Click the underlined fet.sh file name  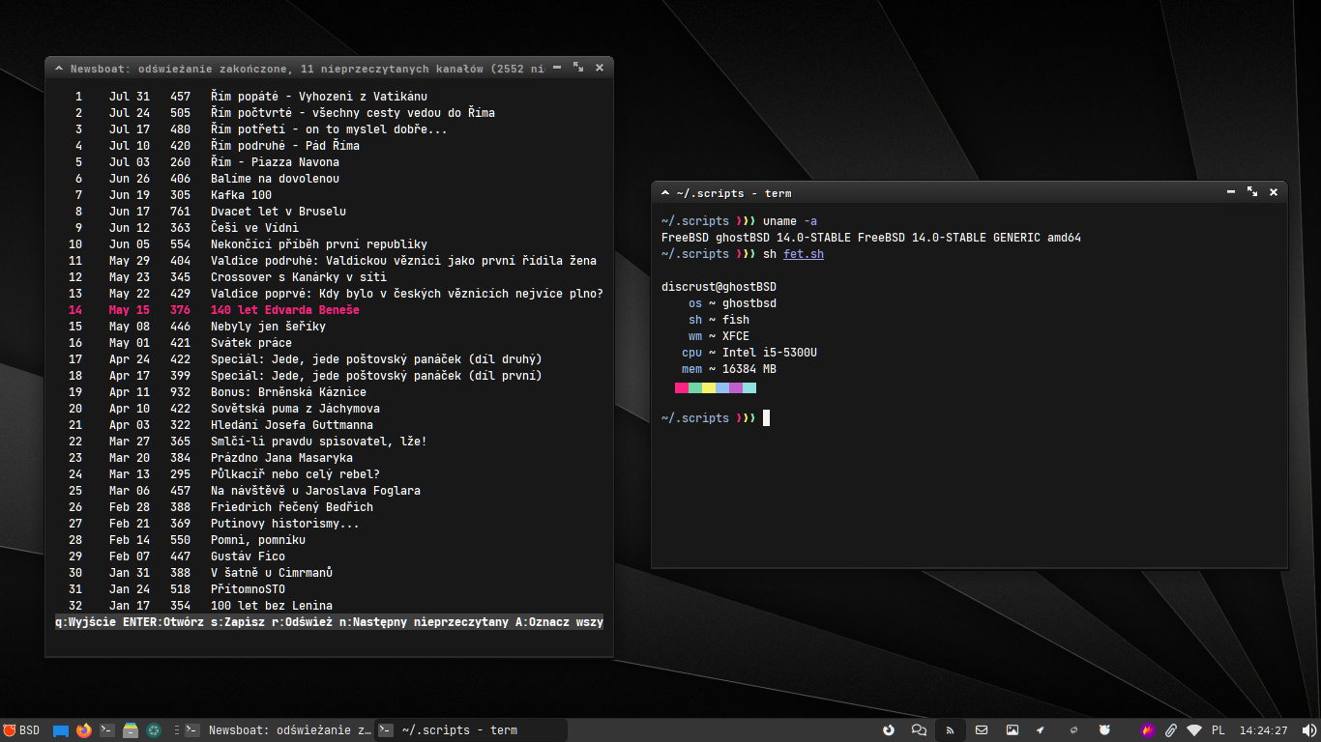pos(804,254)
